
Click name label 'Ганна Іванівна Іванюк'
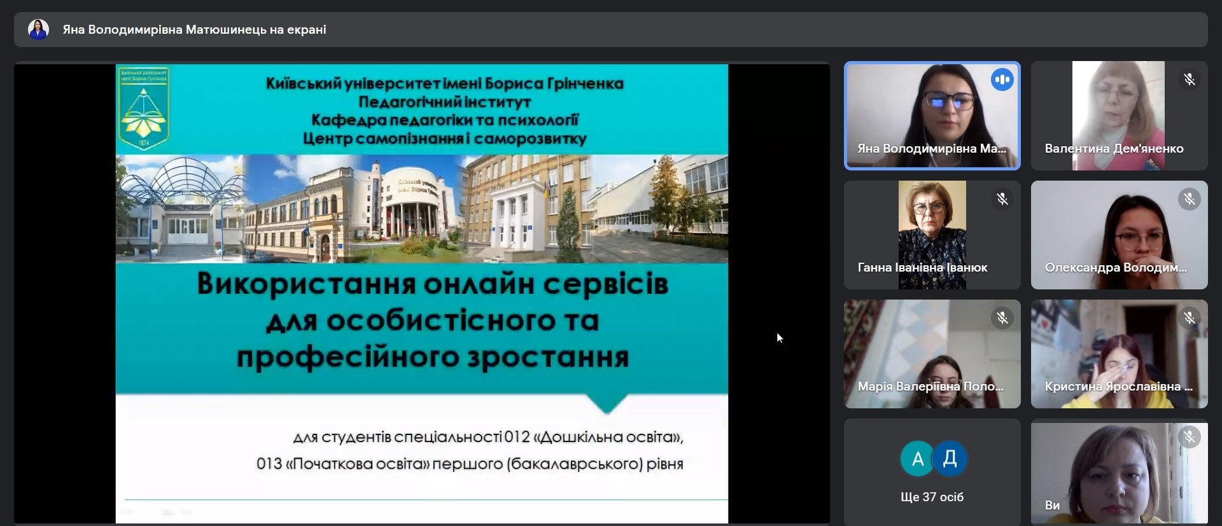coord(922,267)
